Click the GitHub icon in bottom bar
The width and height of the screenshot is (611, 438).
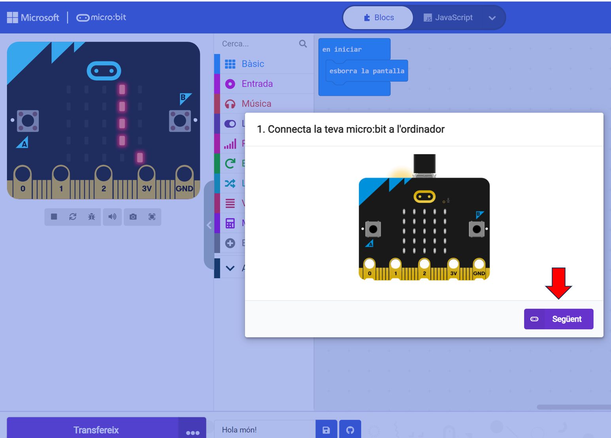click(350, 430)
